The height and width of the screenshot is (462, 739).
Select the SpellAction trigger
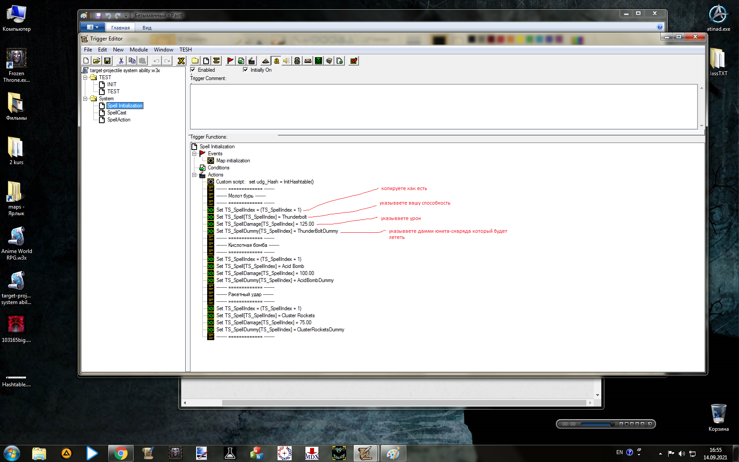point(119,120)
